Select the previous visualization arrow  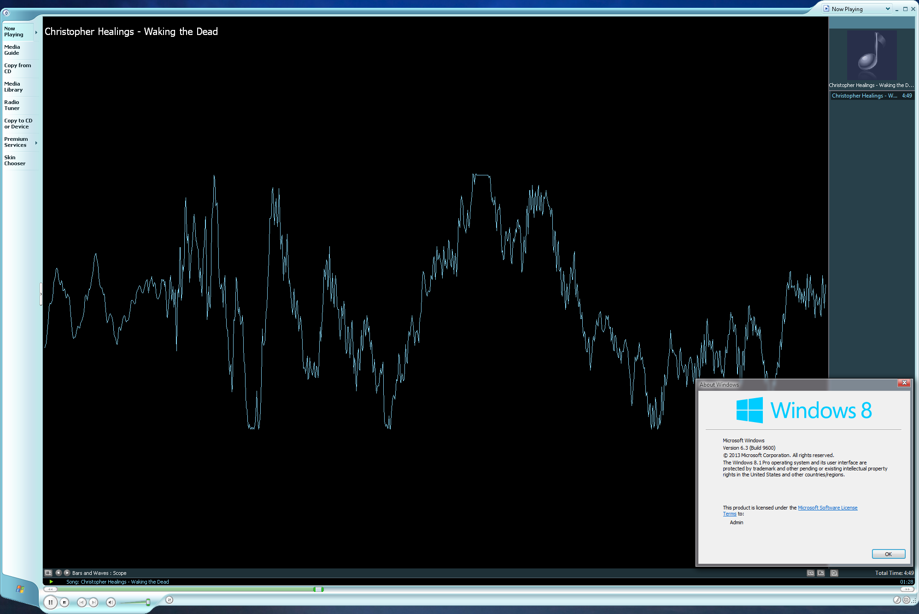click(x=59, y=573)
